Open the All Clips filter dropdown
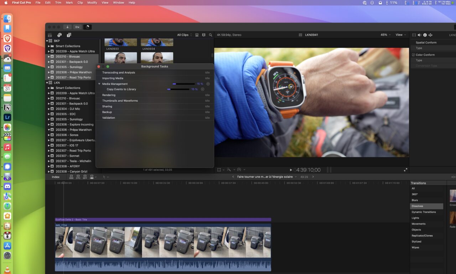Screen dimensions: 456x274 tap(185, 35)
